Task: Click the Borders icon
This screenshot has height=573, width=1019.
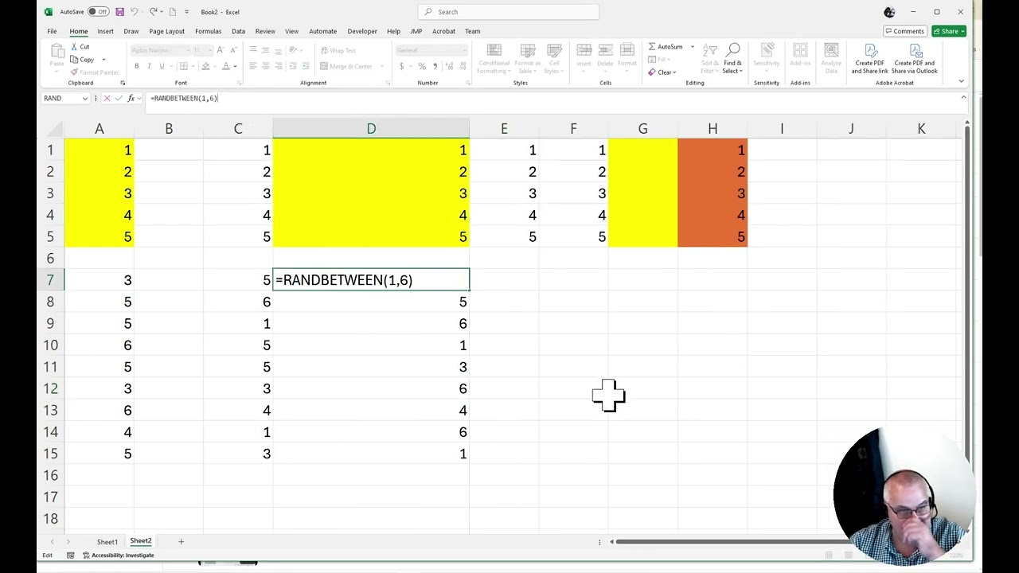Action: (184, 66)
